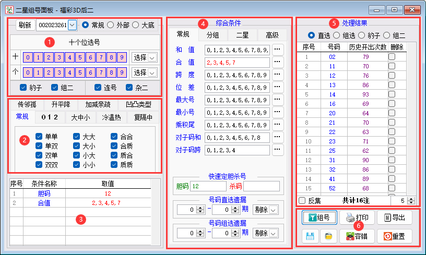This screenshot has width=426, height=255.
Task: Click the yellow folder open icon
Action: click(328, 236)
